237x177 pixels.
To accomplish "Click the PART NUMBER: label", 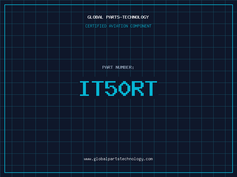I will 118,67.
